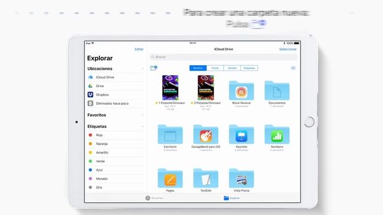Click the 100% battery percentage

(290, 43)
